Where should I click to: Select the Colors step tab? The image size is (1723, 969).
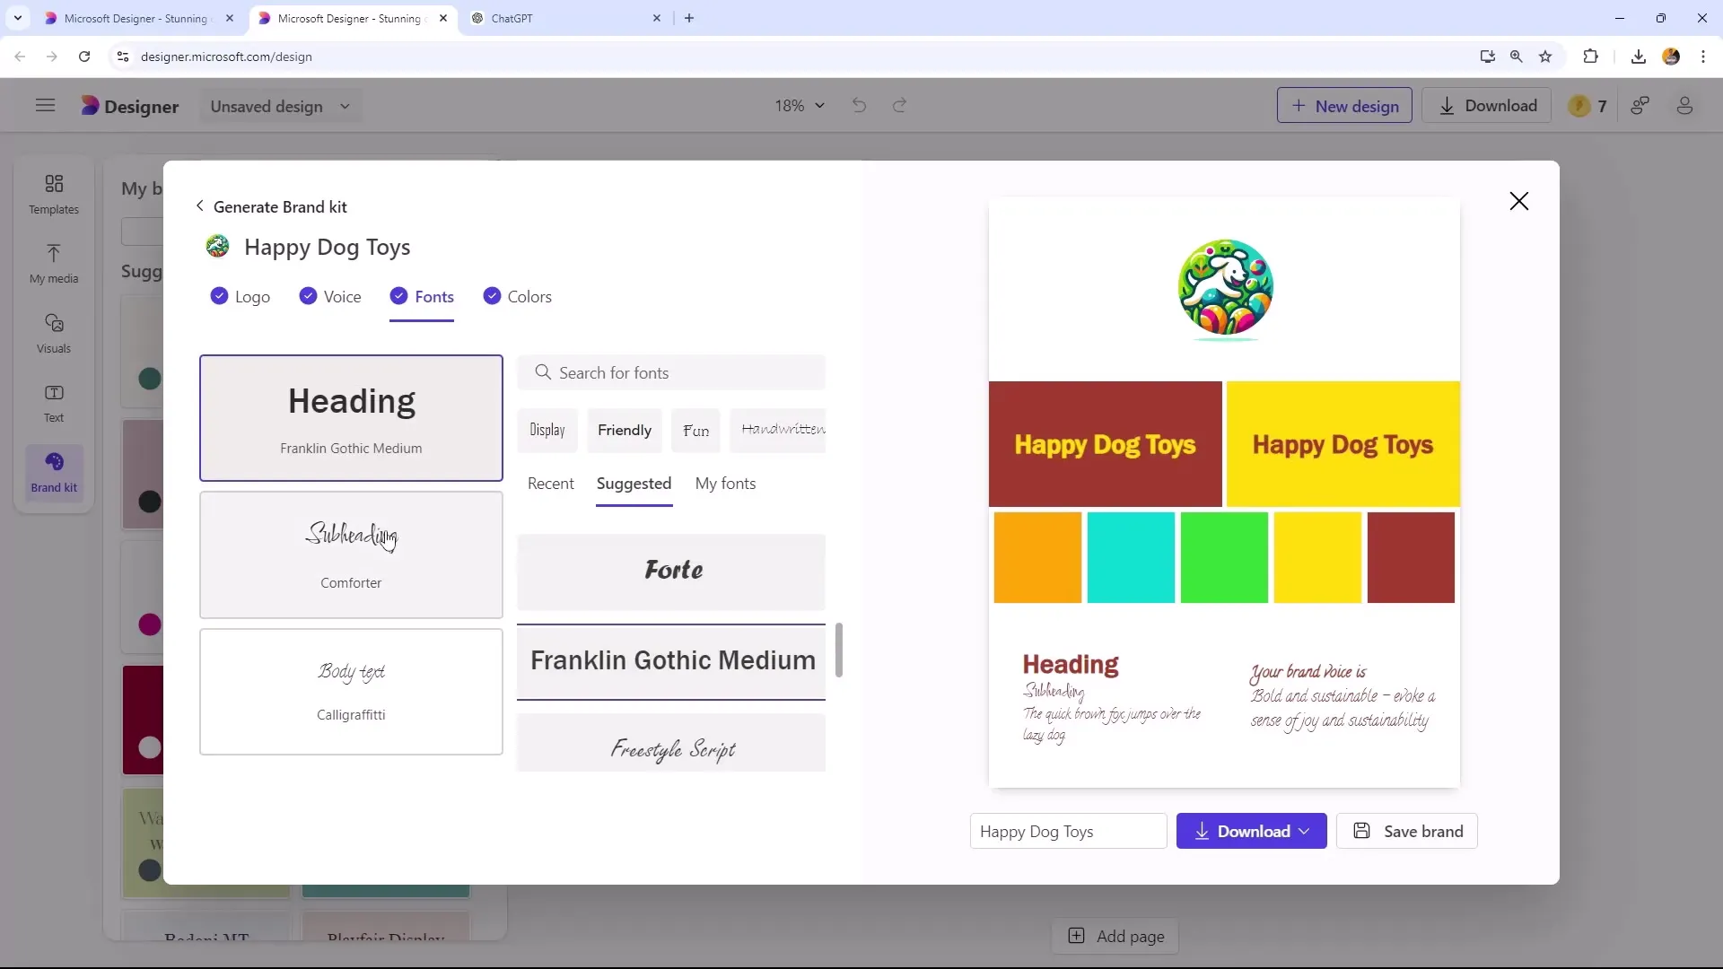(x=517, y=297)
